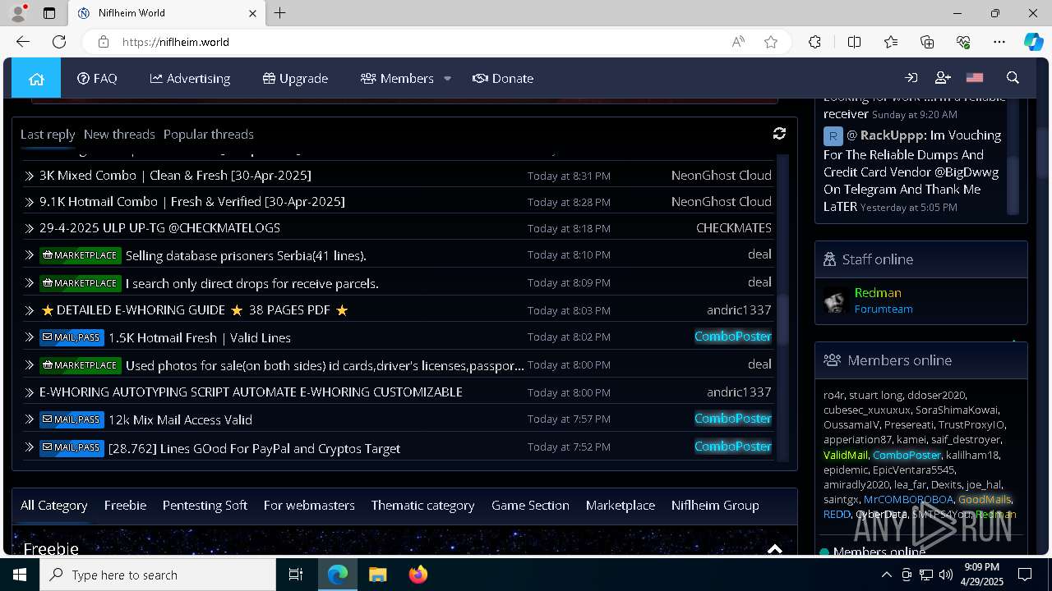The image size is (1052, 591).
Task: Select Pentesting Soft category tab
Action: point(205,505)
